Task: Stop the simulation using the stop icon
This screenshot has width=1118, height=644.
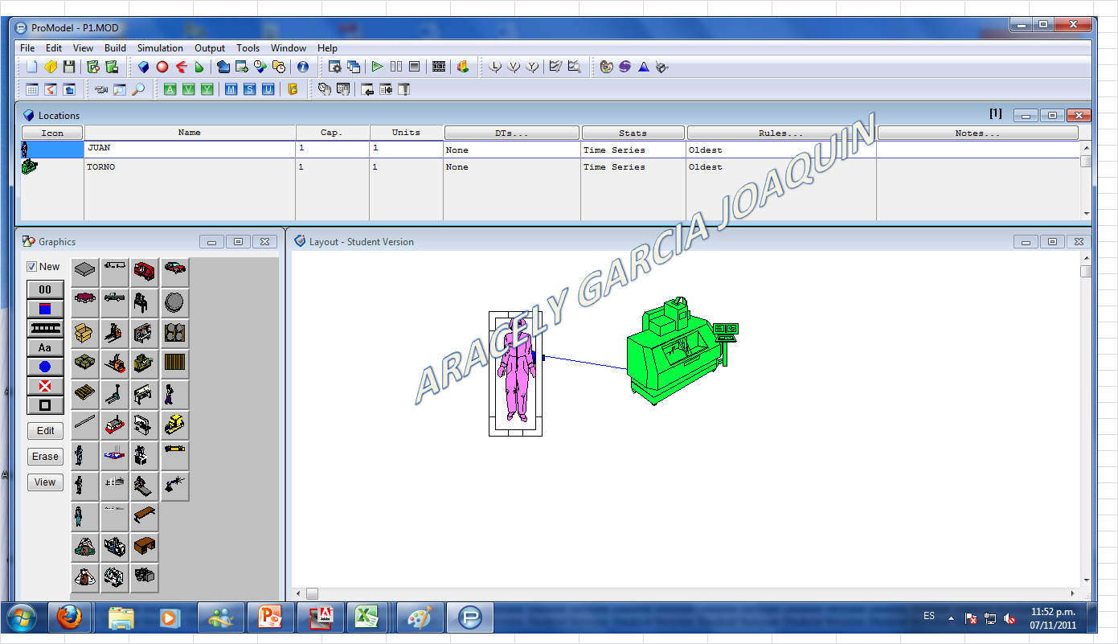Action: click(x=415, y=67)
